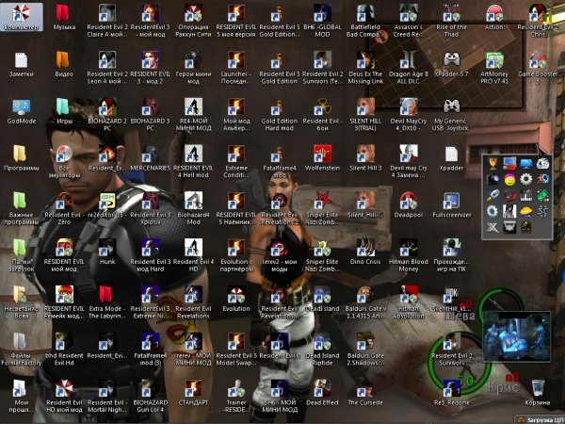The height and width of the screenshot is (424, 565).
Task: Launch Hitman Blood Money shortcut
Action: tap(409, 255)
